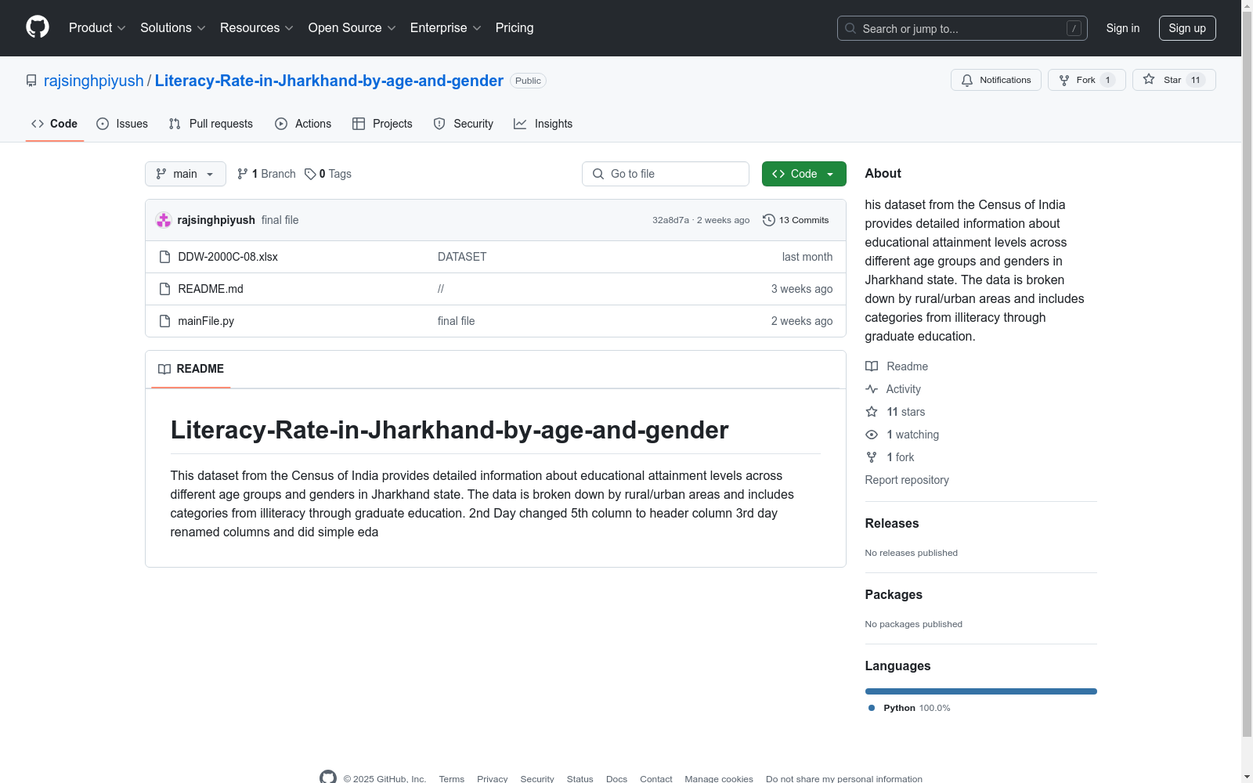Expand the Product menu
The width and height of the screenshot is (1253, 783).
(x=97, y=27)
